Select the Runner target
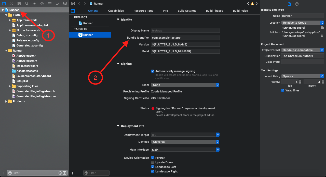 tap(90, 35)
